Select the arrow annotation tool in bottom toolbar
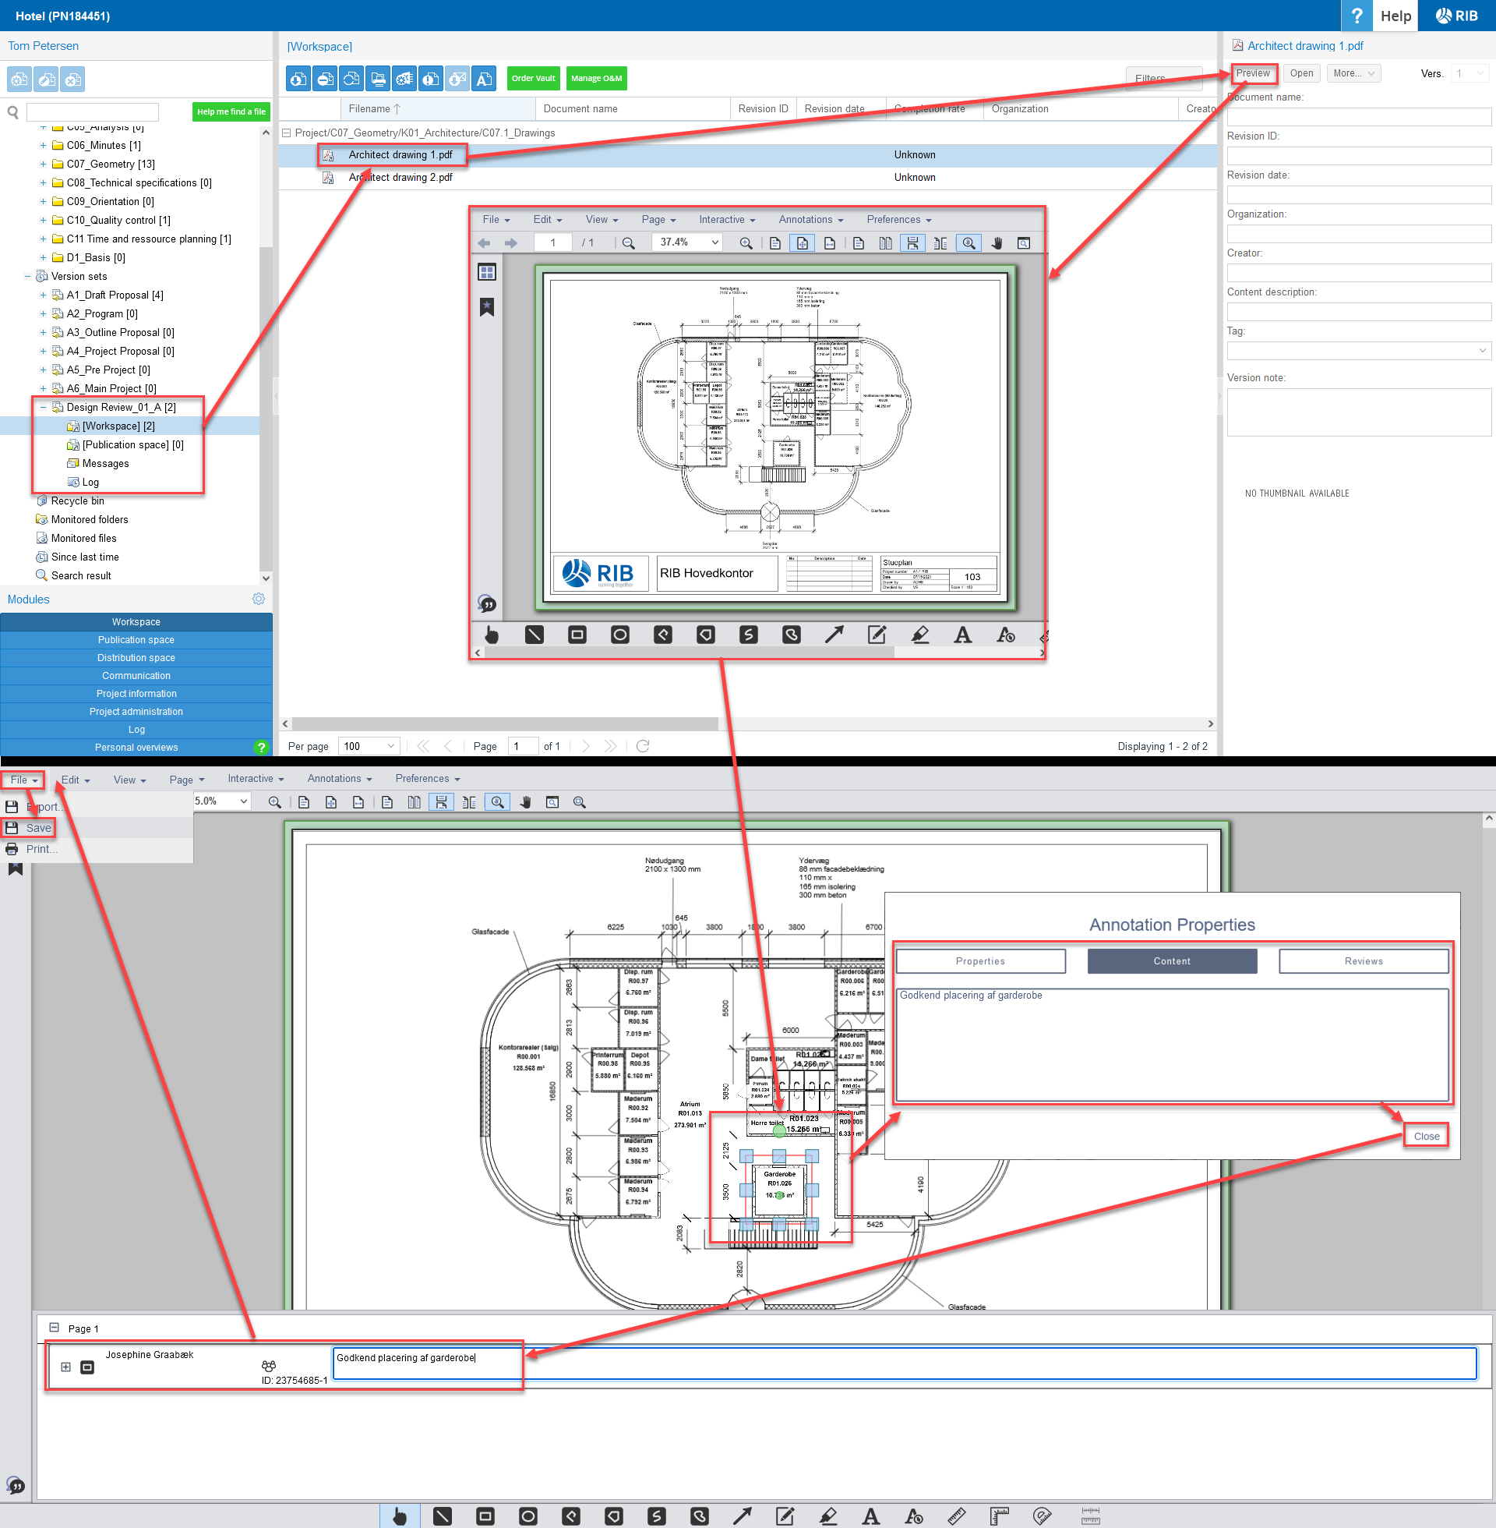Screen dimensions: 1496x1528 pos(743,1516)
